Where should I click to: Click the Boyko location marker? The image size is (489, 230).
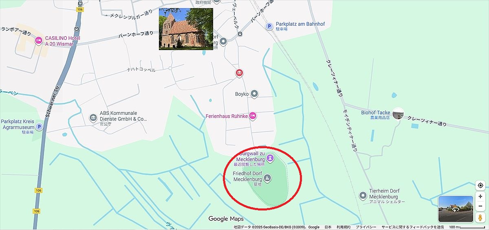(254, 94)
